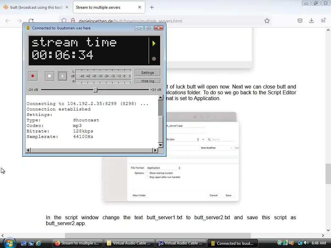Switch to Firefox taskbar button
This screenshot has height=248, width=331.
pyautogui.click(x=77, y=243)
